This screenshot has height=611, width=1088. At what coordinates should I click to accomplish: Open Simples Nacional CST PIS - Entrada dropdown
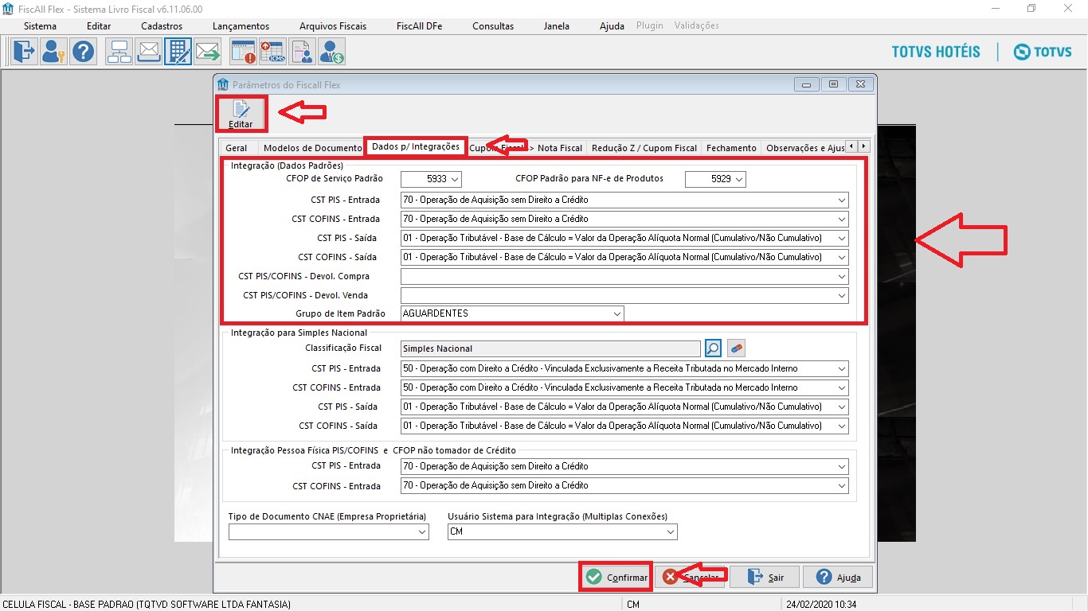pos(842,369)
